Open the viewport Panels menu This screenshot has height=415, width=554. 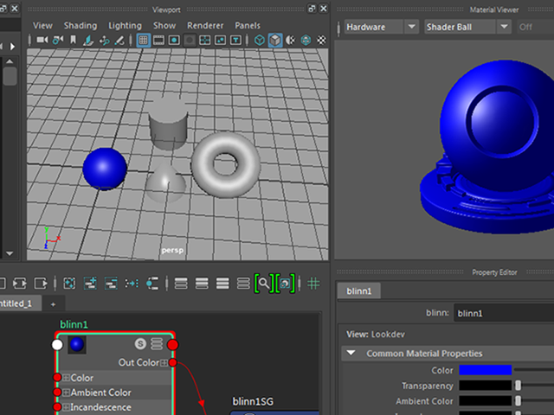coord(248,26)
